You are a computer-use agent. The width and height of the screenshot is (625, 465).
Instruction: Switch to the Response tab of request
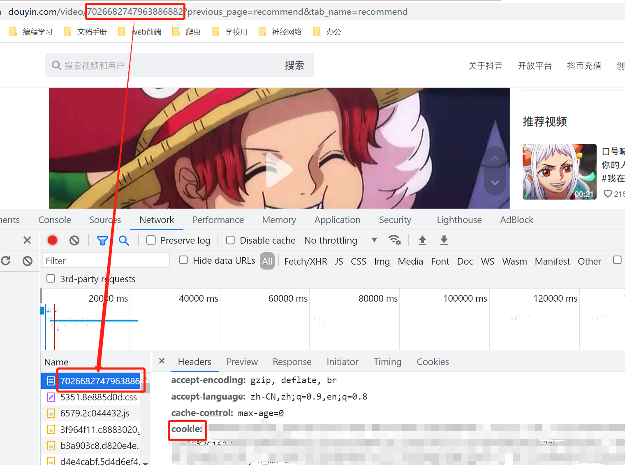coord(292,362)
